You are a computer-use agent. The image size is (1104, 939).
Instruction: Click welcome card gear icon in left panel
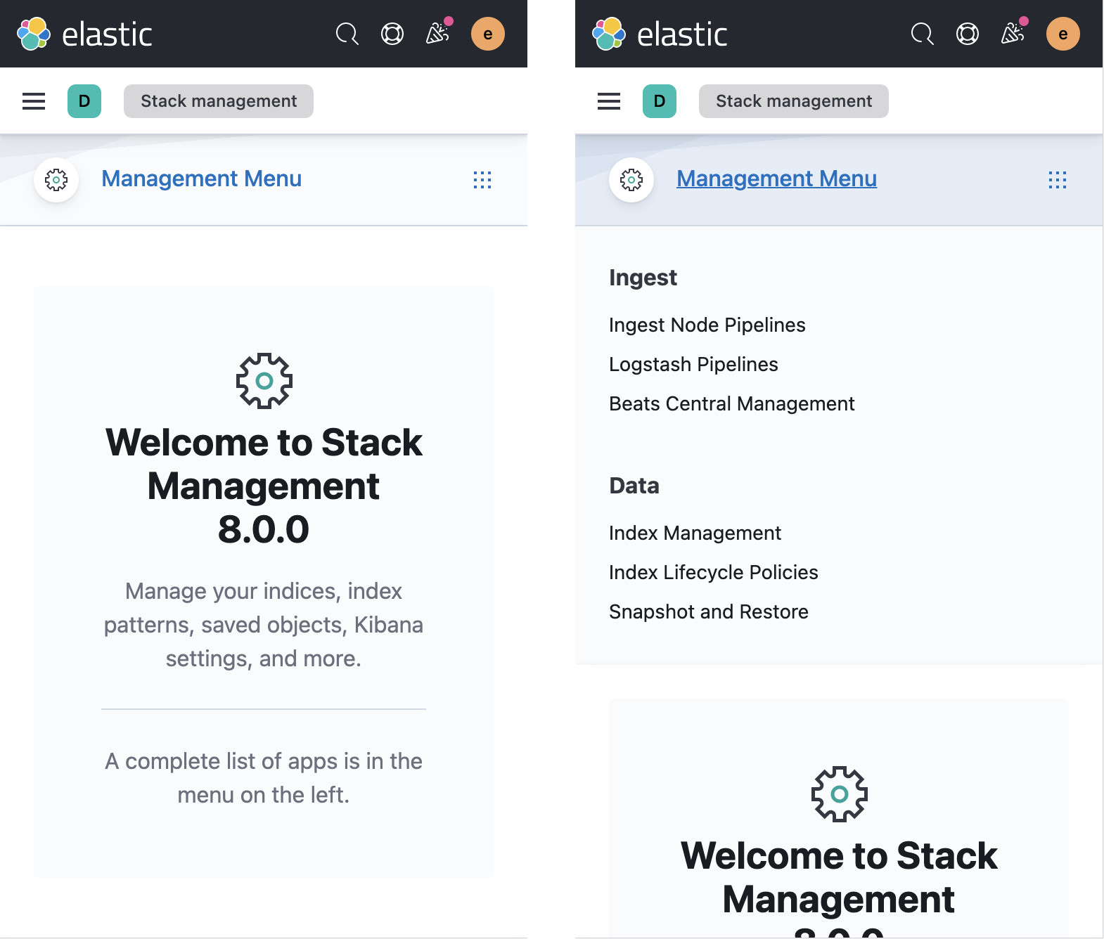[x=264, y=381]
